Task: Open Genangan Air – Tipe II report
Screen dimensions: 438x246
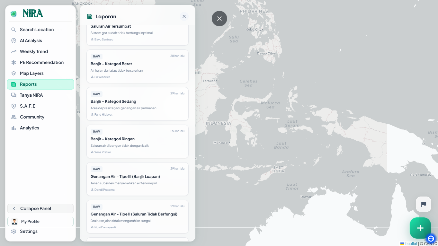Action: click(x=138, y=217)
